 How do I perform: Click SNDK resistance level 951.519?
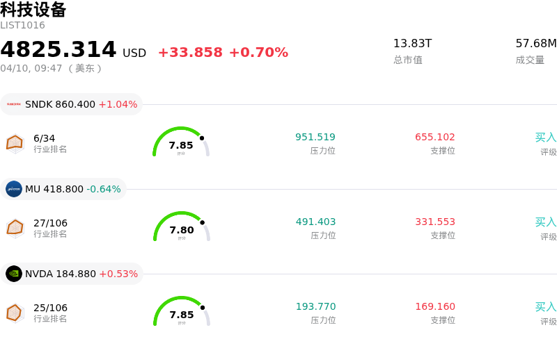(x=315, y=137)
